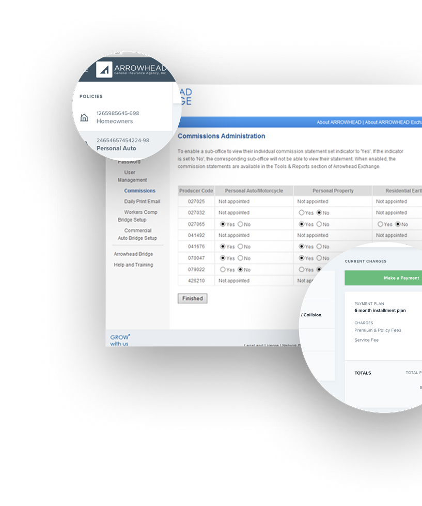
Task: Open the Arrowhead Bridge sidebar item
Action: tap(133, 254)
